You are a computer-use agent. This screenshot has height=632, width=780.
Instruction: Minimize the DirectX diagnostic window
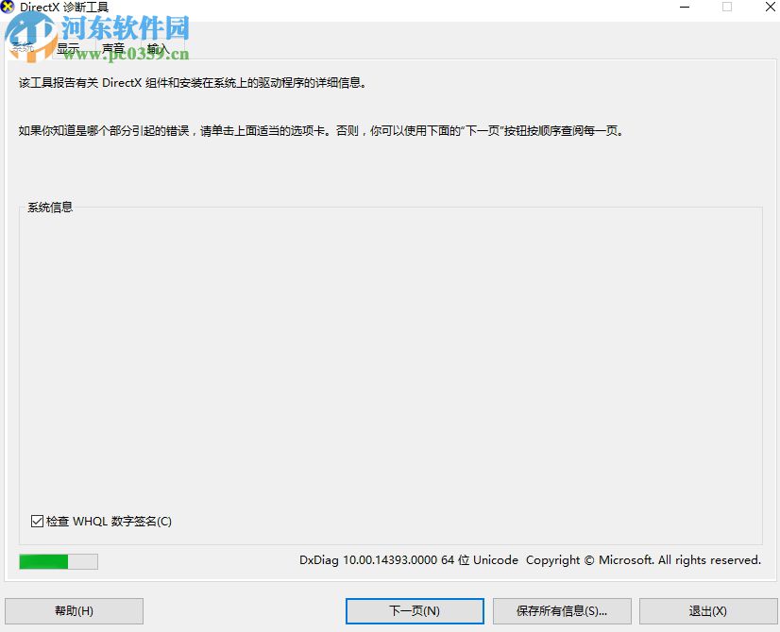click(x=684, y=8)
